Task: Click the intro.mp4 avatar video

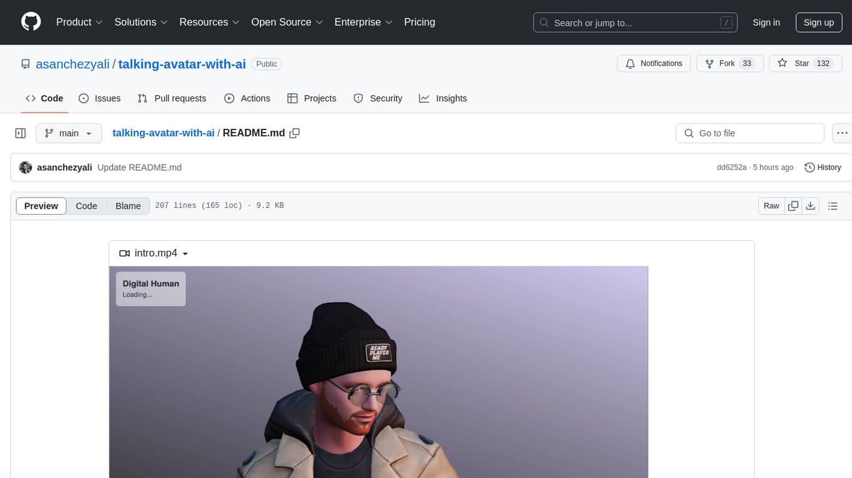Action: tap(378, 372)
